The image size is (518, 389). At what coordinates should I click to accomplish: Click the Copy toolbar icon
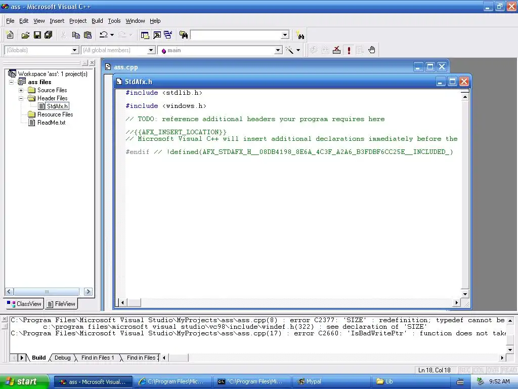76,35
